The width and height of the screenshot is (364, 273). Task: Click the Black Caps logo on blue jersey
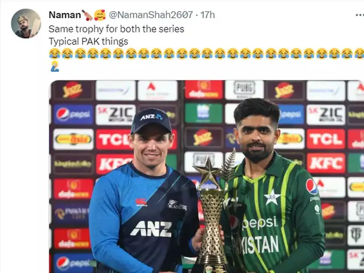[177, 205]
